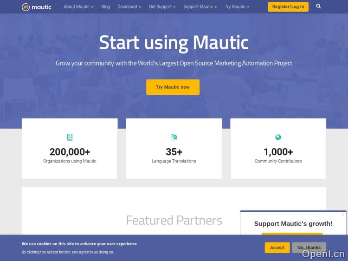Close the Support Mautic's growth popup
Viewport: 348px width, 261px height.
343,215
